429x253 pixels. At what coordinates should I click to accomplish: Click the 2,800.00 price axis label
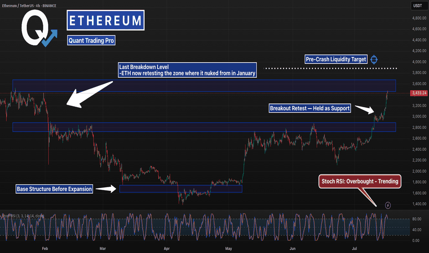pyautogui.click(x=419, y=127)
